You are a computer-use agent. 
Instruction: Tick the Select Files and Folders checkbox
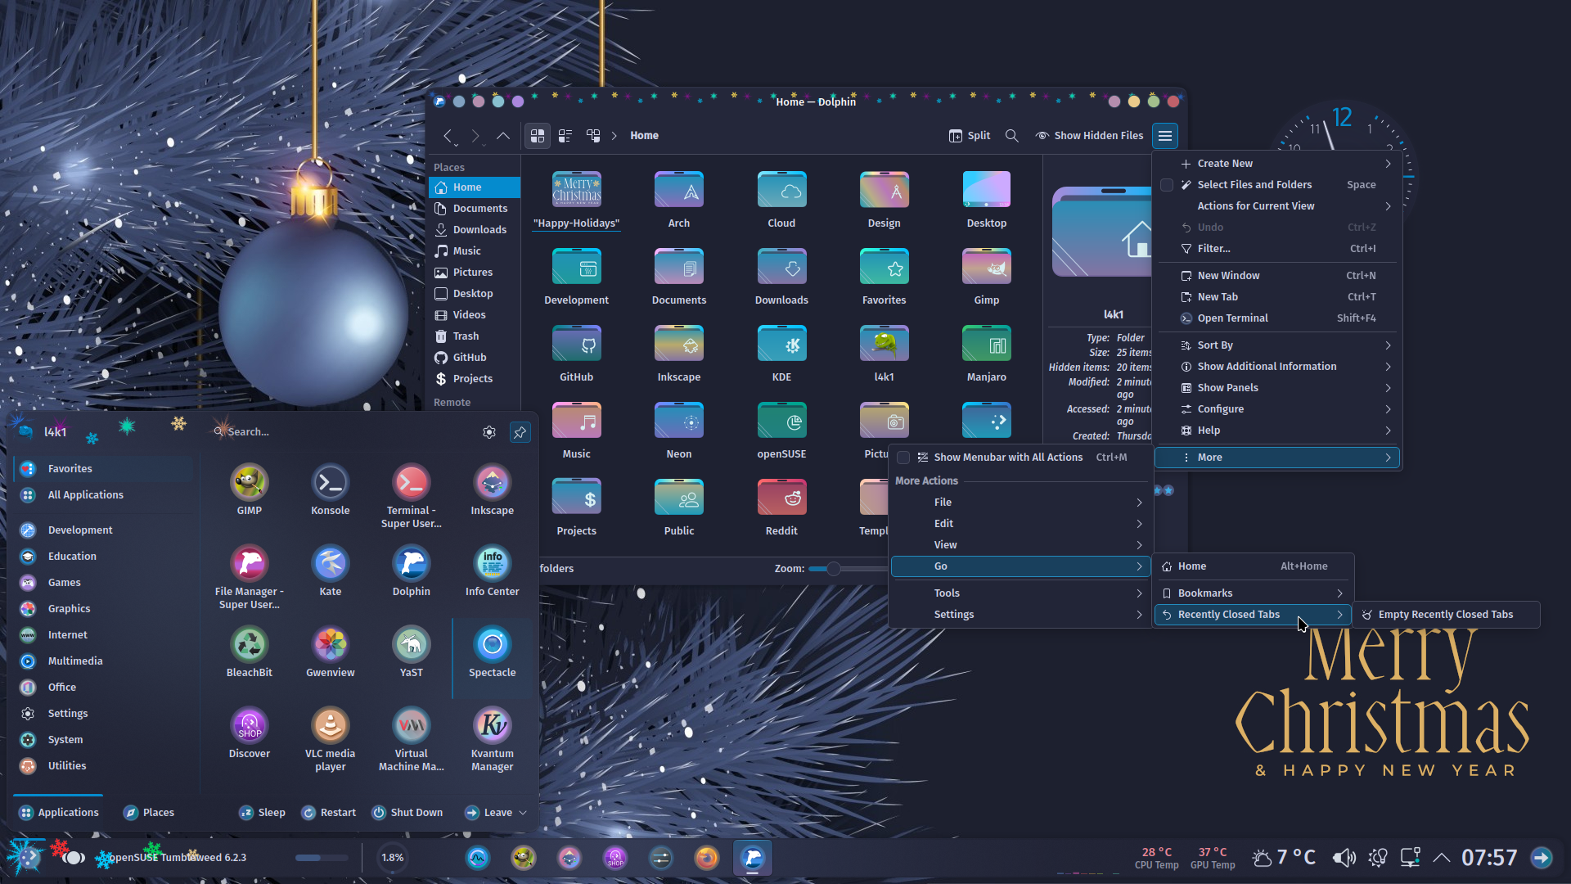[1167, 185]
